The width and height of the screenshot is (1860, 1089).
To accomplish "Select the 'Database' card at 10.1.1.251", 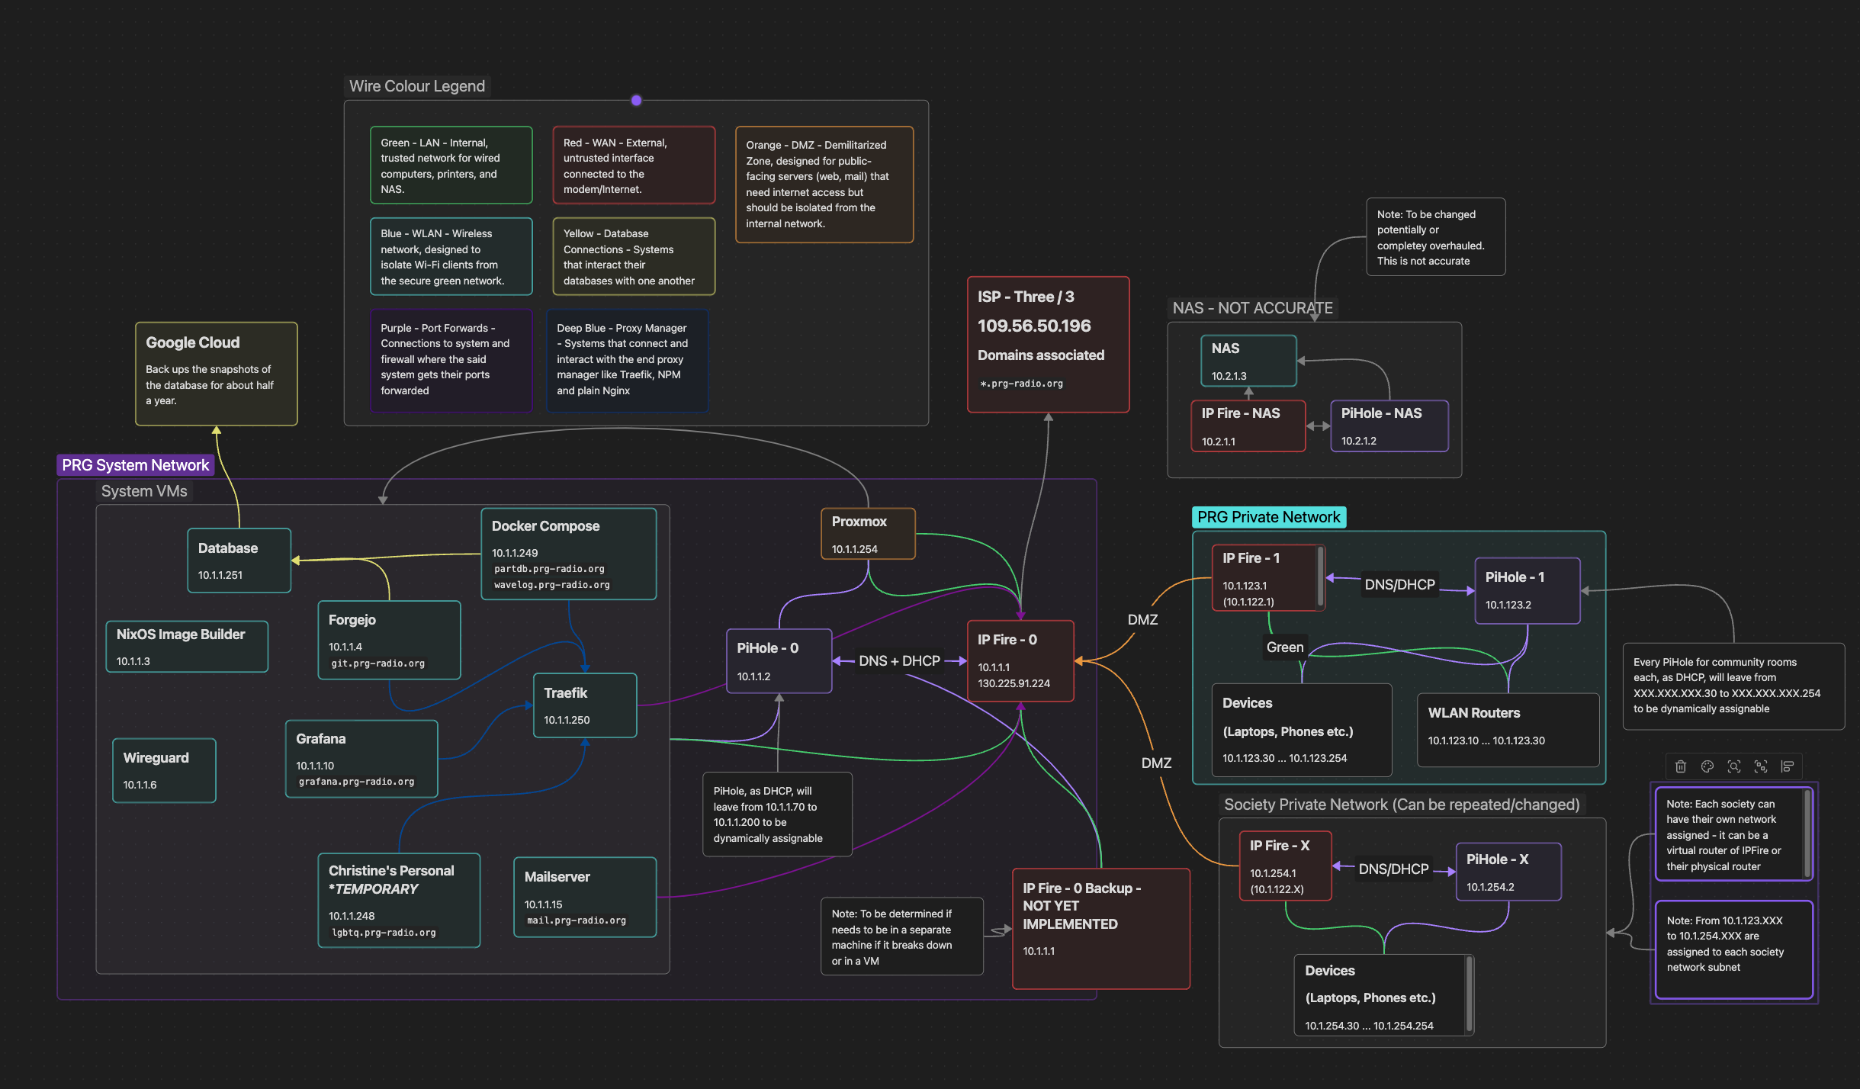I will coord(239,561).
